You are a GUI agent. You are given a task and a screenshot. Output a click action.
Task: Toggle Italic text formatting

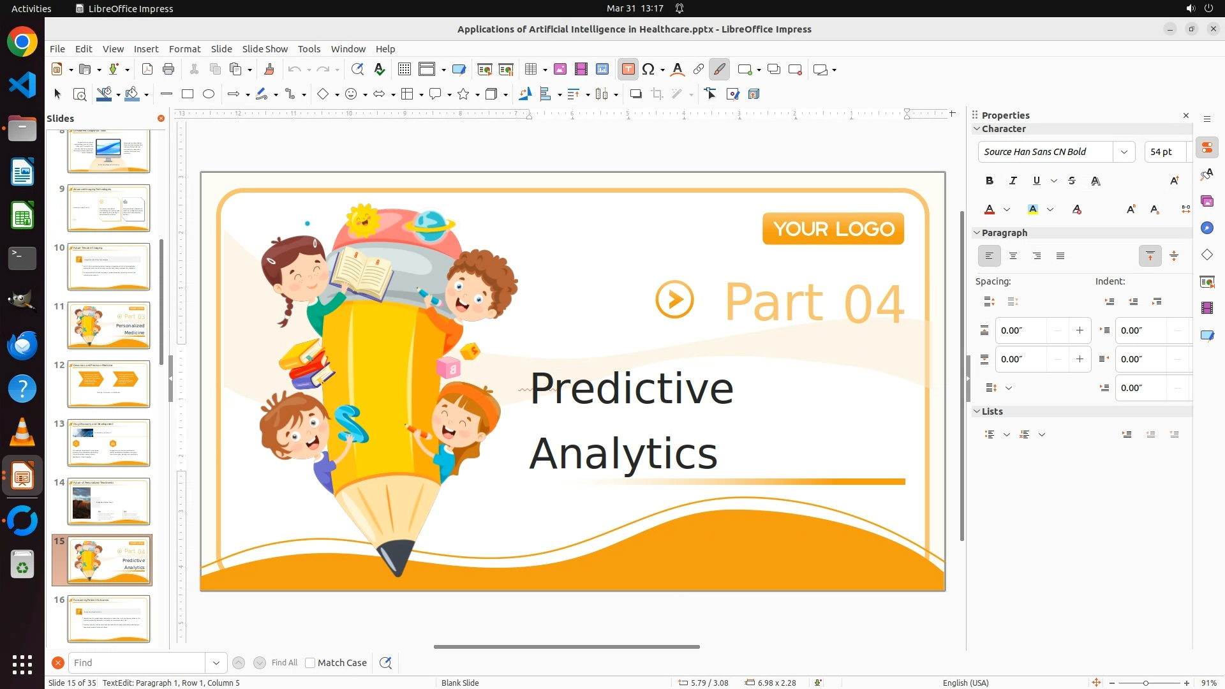pos(1013,181)
